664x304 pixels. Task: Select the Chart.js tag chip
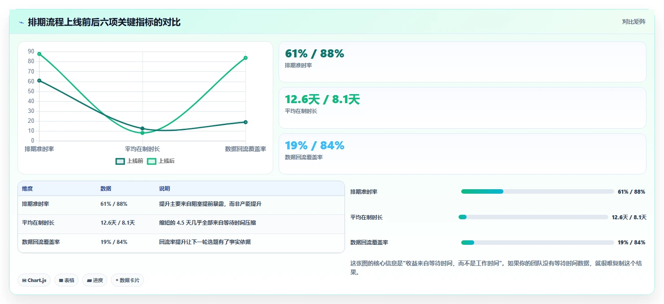(34, 280)
